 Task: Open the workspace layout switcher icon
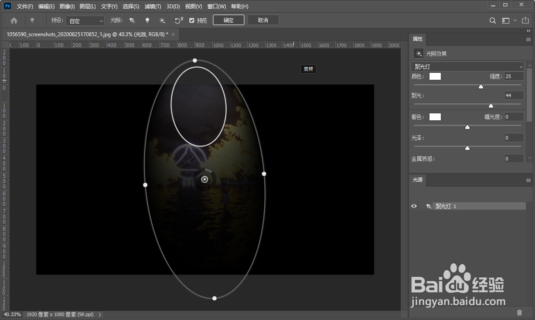(x=506, y=20)
